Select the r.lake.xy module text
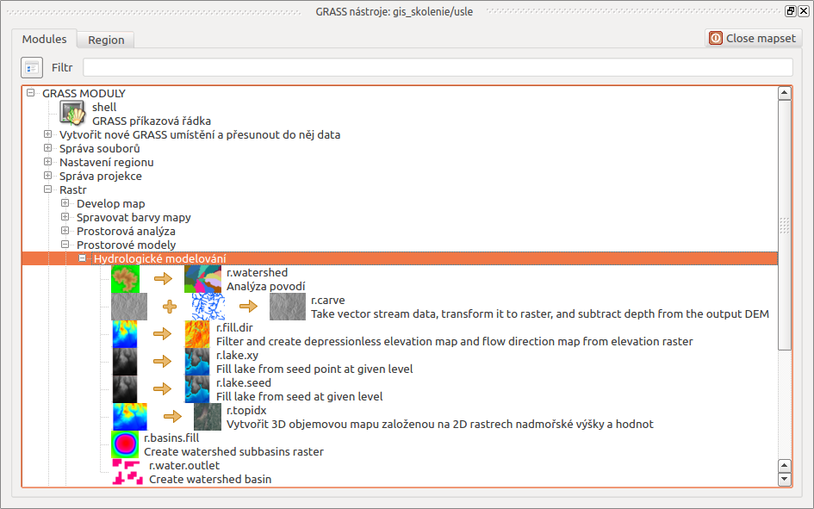Viewport: 814px width, 509px height. 237,355
